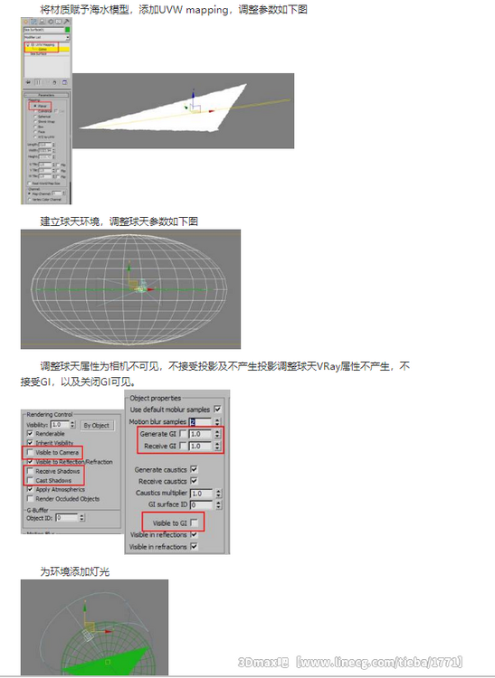This screenshot has width=495, height=678.
Task: Toggle the Visible to GI checkbox
Action: coord(195,523)
